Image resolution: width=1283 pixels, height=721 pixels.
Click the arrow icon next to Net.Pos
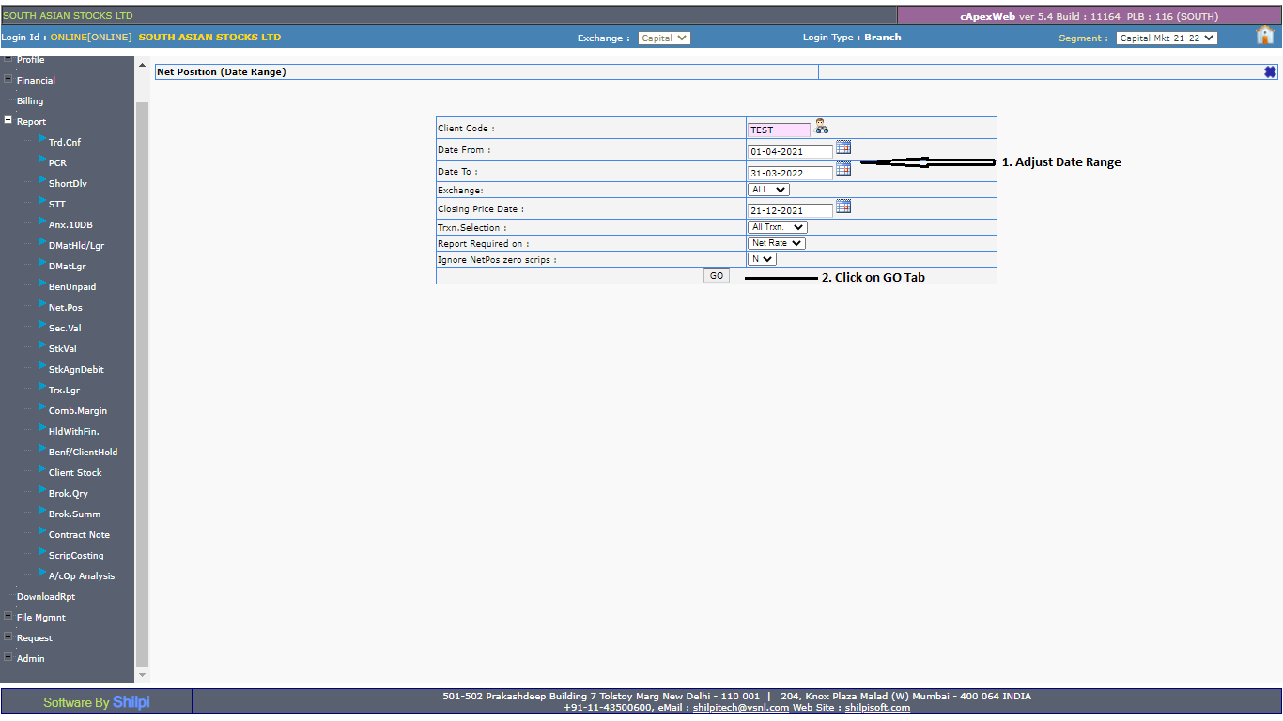(43, 305)
